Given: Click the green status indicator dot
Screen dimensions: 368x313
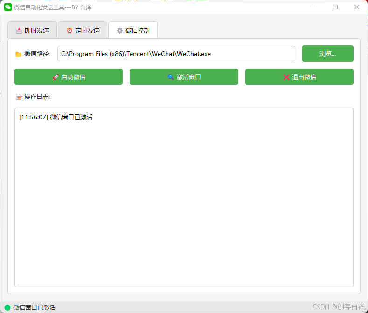Looking at the screenshot, I should tap(7, 307).
